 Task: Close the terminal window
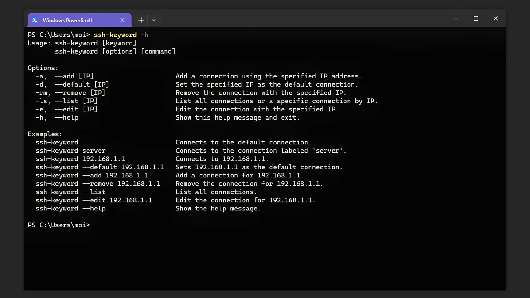point(496,18)
